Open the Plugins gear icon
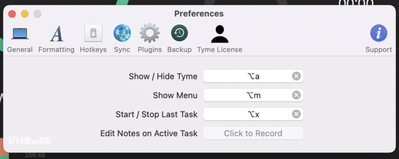 coord(150,33)
